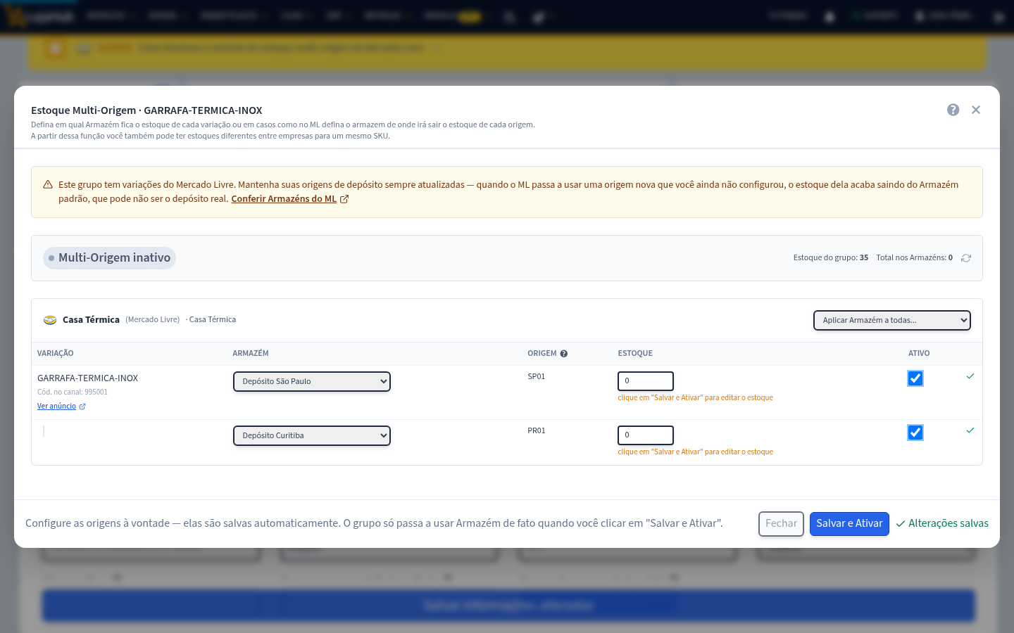Uncheck the Ativo checkbox for PR01 origin
The height and width of the screenshot is (633, 1014).
click(x=915, y=433)
